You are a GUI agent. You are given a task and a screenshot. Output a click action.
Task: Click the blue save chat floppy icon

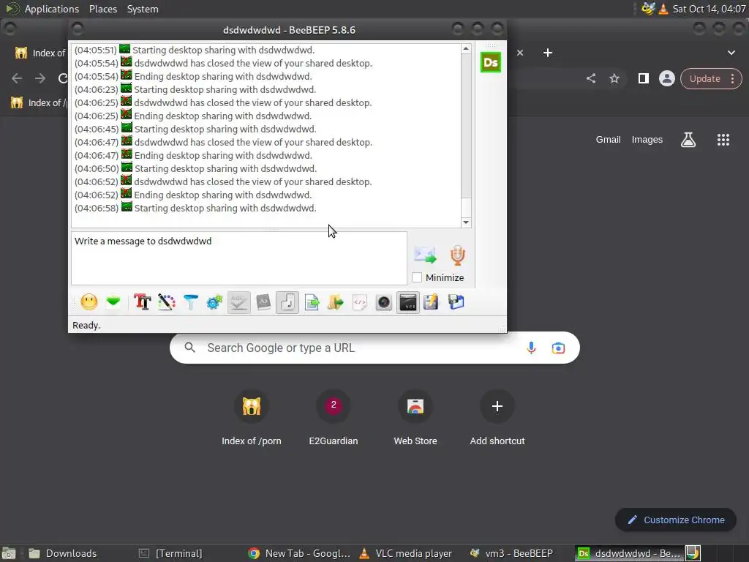(456, 302)
